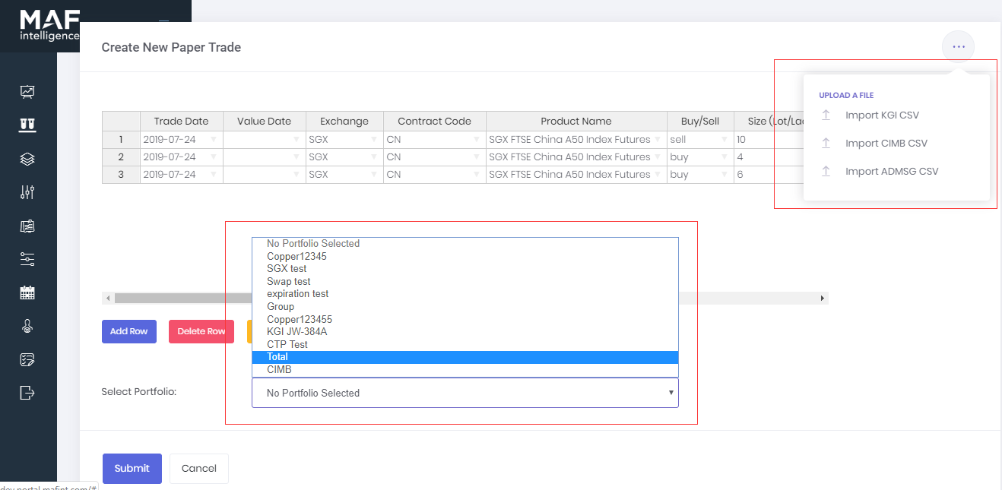Open the Select Portfolio combo box
This screenshot has height=490, width=1002.
pos(465,393)
